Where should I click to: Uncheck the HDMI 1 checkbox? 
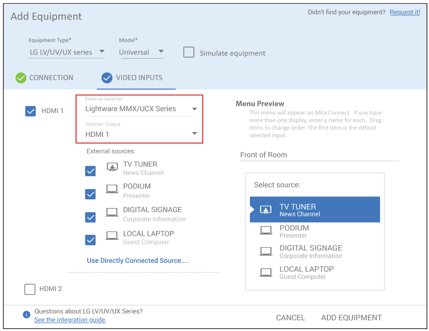point(30,111)
